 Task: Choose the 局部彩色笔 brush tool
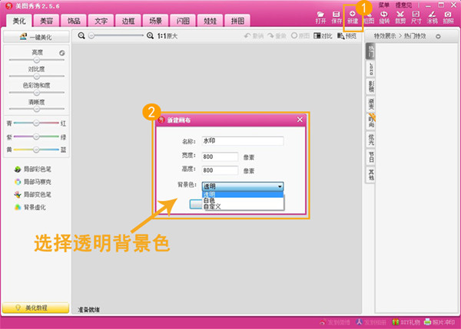click(38, 169)
